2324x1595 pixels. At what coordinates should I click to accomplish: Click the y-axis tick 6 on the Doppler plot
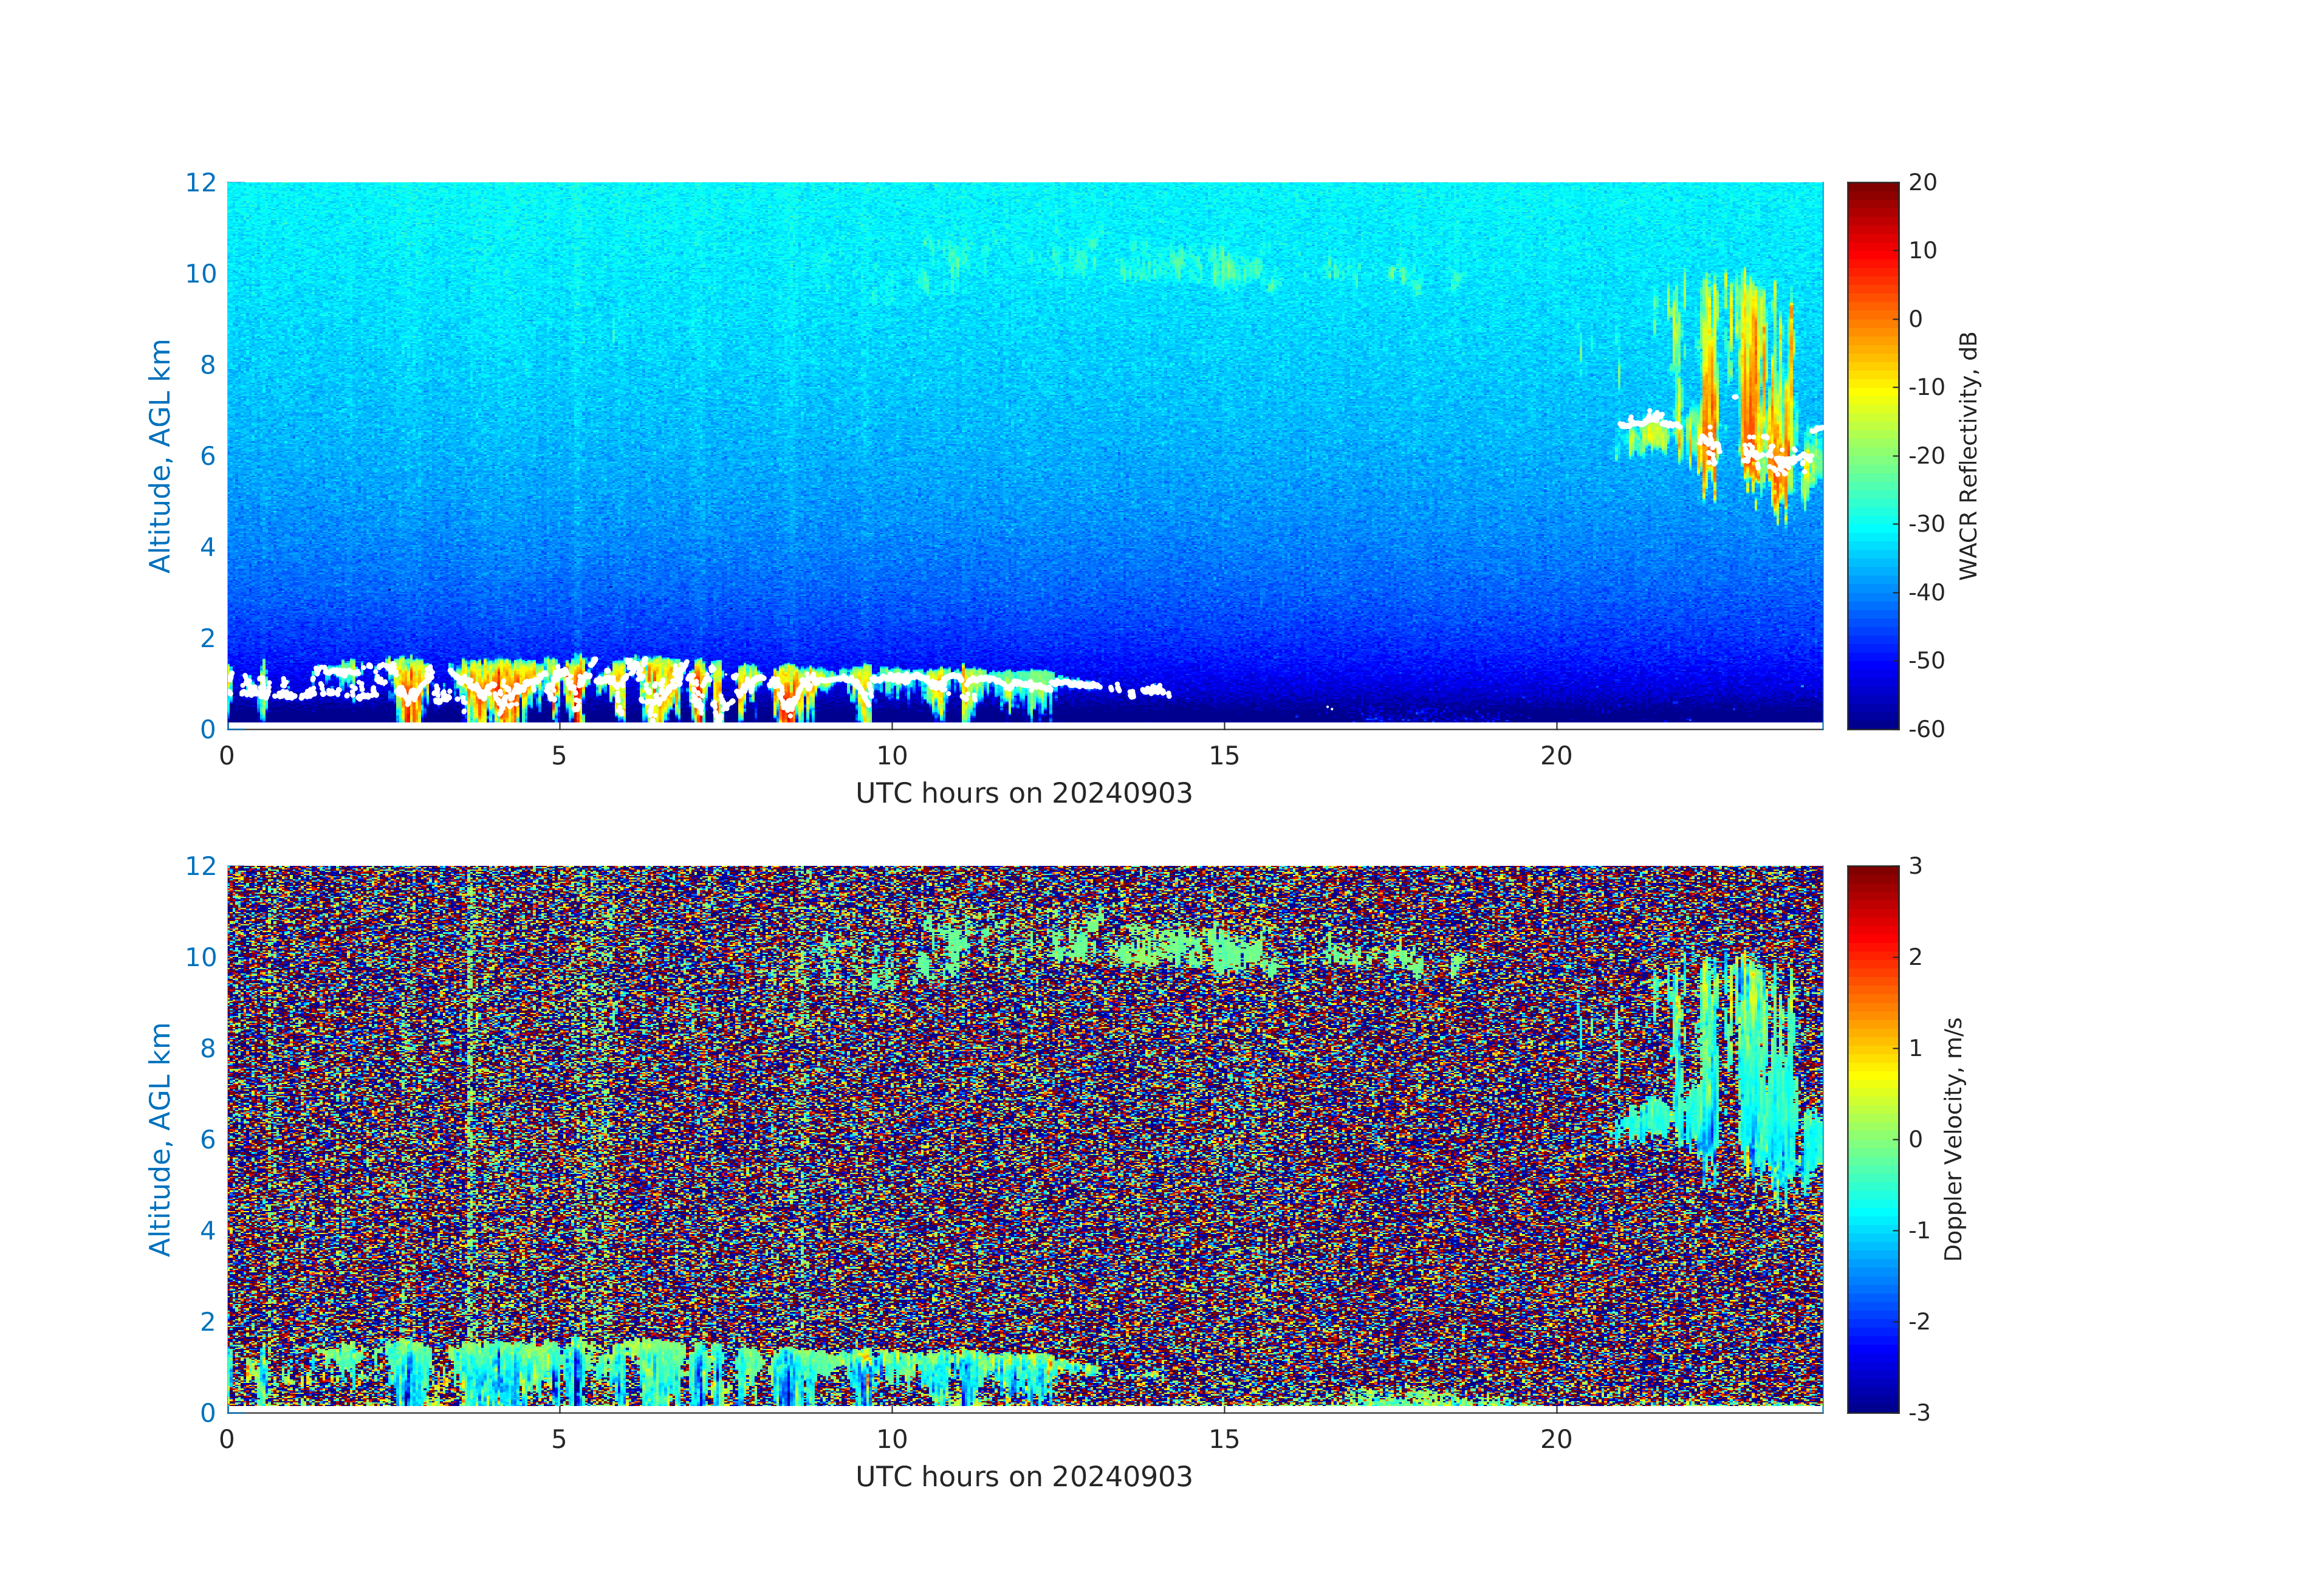tap(207, 1139)
